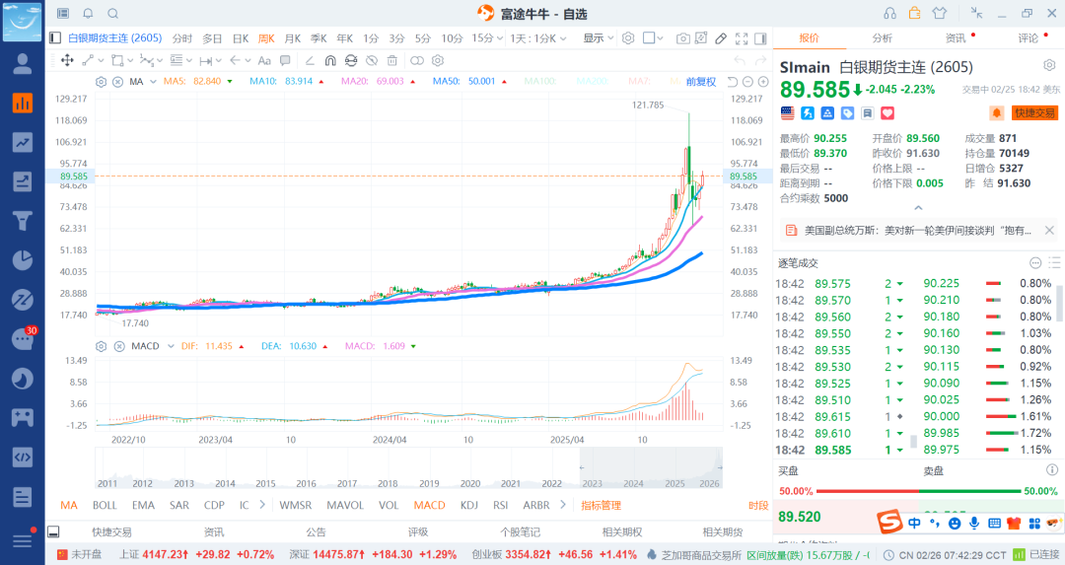Open the search icon in the title bar
Viewport: 1065px width, 565px height.
[113, 14]
